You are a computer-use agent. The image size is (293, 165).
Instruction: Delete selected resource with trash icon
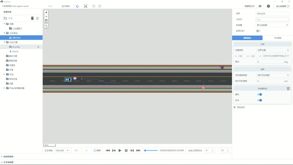32,18
